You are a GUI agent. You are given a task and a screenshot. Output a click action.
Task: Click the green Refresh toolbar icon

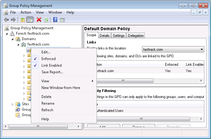(x=46, y=20)
